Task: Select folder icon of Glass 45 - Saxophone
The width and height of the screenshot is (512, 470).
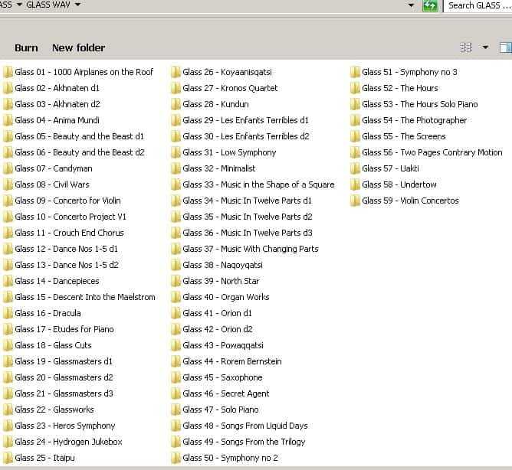Action: click(x=176, y=377)
